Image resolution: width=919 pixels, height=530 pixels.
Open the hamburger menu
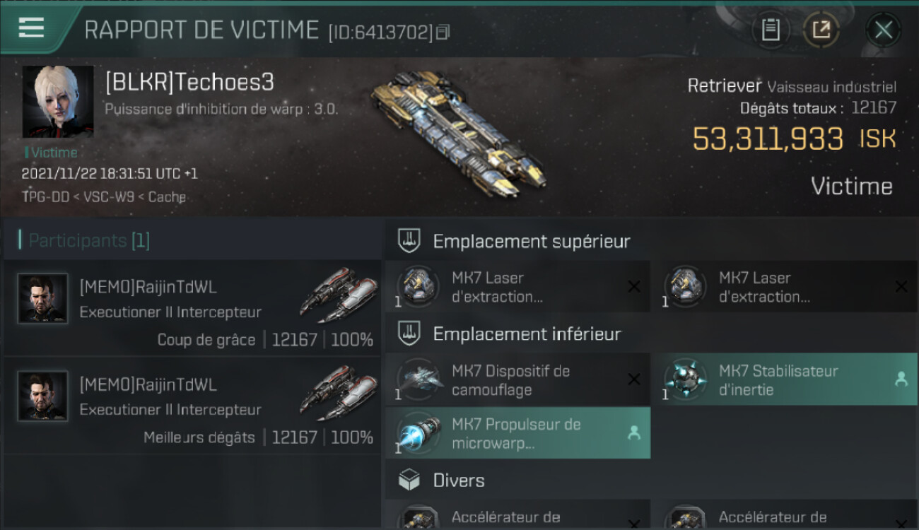click(x=31, y=28)
